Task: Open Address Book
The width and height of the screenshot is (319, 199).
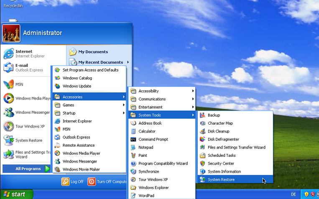Action: 162,123
